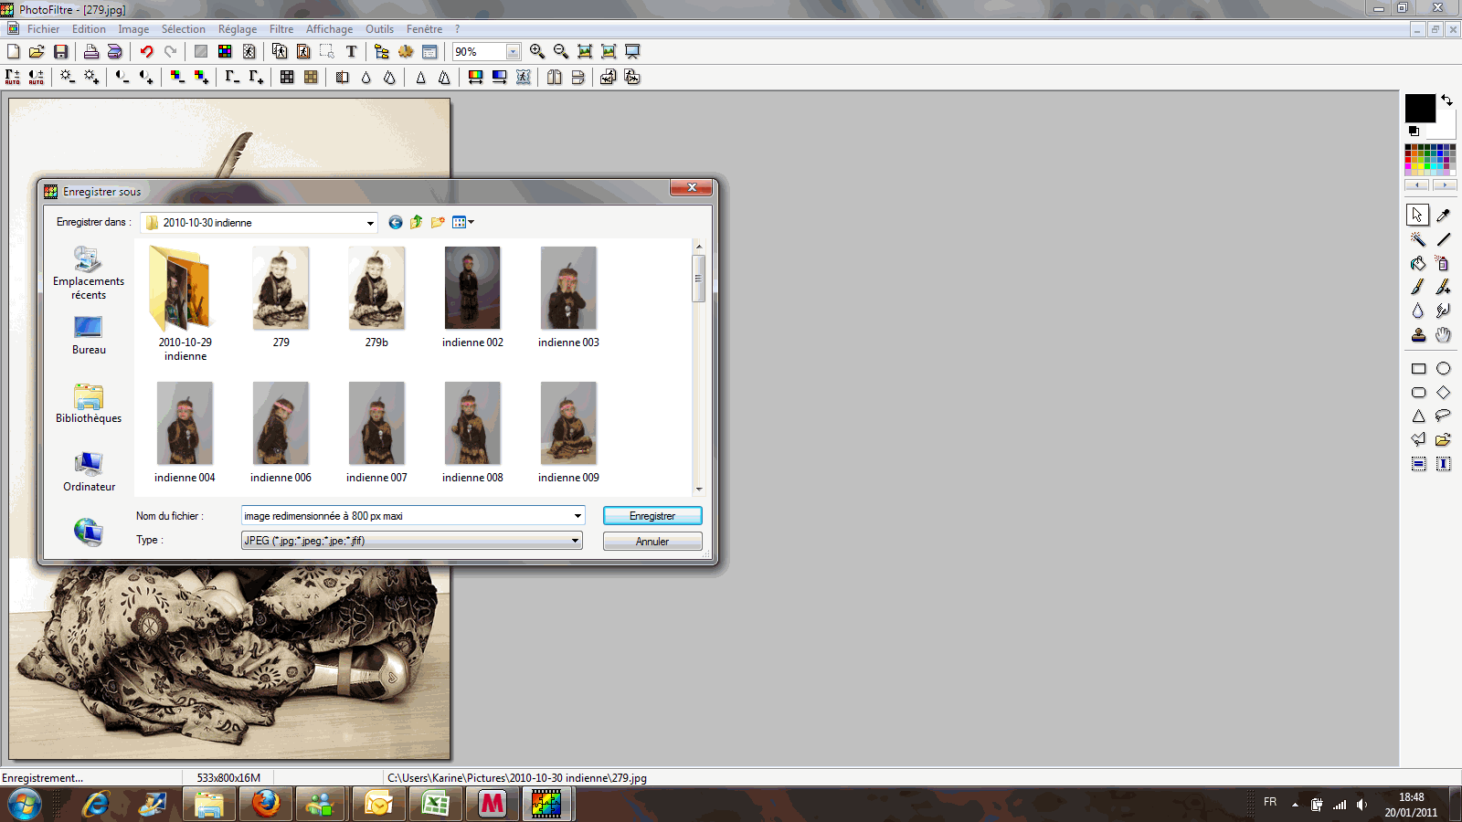Click the Zoom in magnifier icon
Viewport: 1462px width, 822px height.
(x=537, y=52)
